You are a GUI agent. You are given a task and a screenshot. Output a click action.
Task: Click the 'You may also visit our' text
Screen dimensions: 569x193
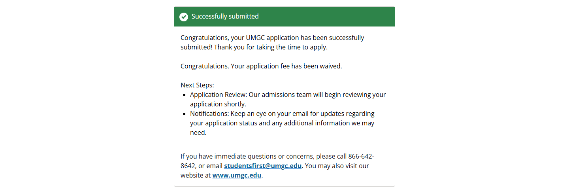(336, 166)
